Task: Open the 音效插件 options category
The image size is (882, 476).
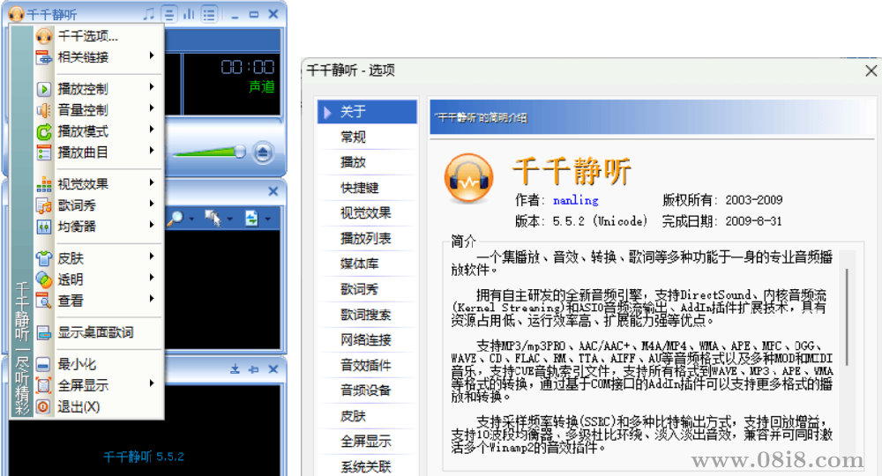Action: click(x=367, y=365)
